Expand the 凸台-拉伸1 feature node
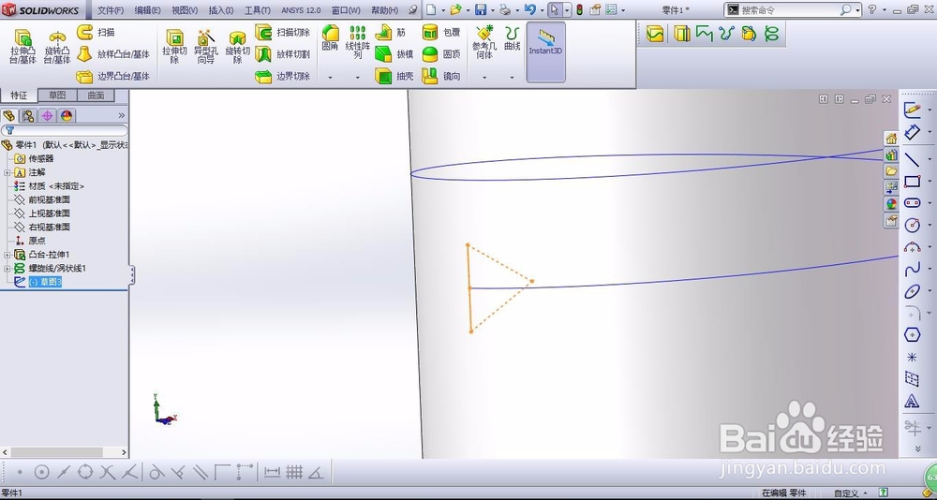 pyautogui.click(x=7, y=255)
